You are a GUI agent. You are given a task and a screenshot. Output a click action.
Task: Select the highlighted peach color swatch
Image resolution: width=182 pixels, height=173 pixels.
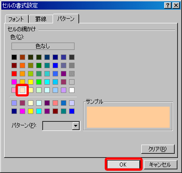click(x=22, y=90)
